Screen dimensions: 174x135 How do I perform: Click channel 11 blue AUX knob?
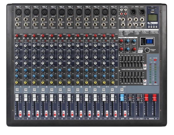coord(104,70)
